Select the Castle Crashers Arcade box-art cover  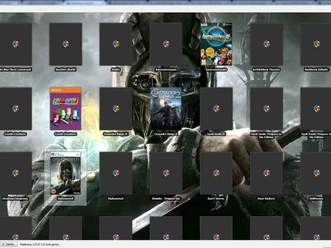(65, 109)
